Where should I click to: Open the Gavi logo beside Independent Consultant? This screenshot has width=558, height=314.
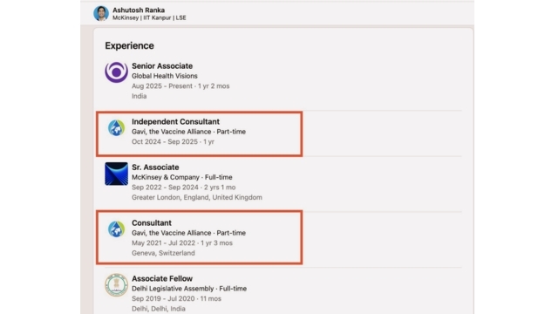click(116, 128)
